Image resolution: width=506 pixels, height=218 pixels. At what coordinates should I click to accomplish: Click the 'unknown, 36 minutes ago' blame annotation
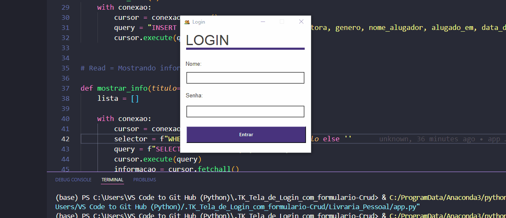pos(427,139)
